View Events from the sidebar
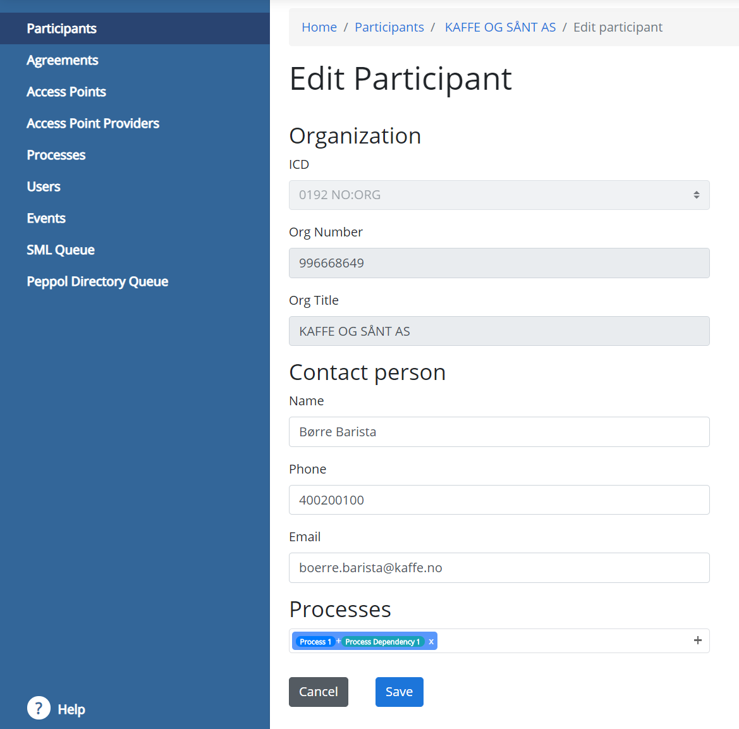 tap(46, 219)
